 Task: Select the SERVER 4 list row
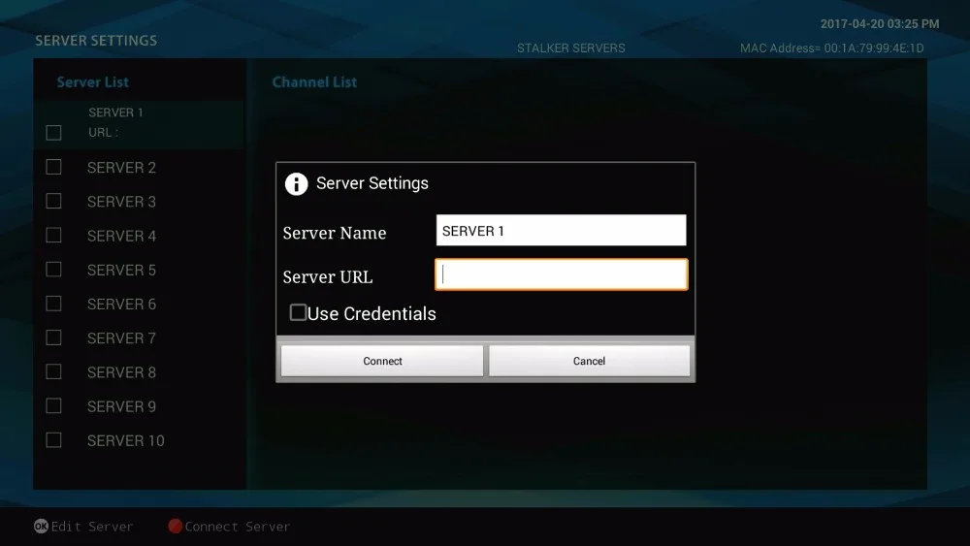pos(139,235)
